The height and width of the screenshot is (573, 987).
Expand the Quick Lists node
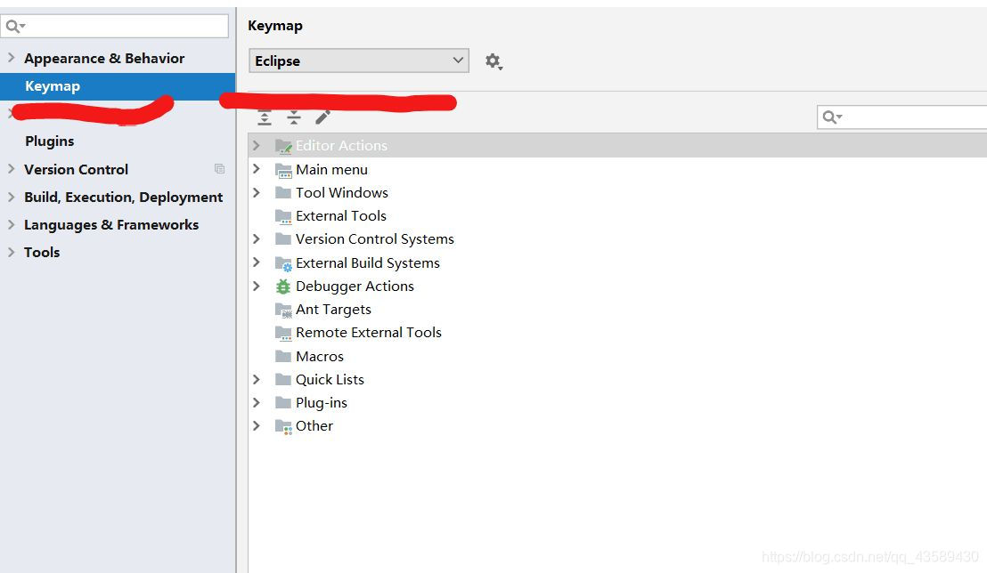[257, 379]
